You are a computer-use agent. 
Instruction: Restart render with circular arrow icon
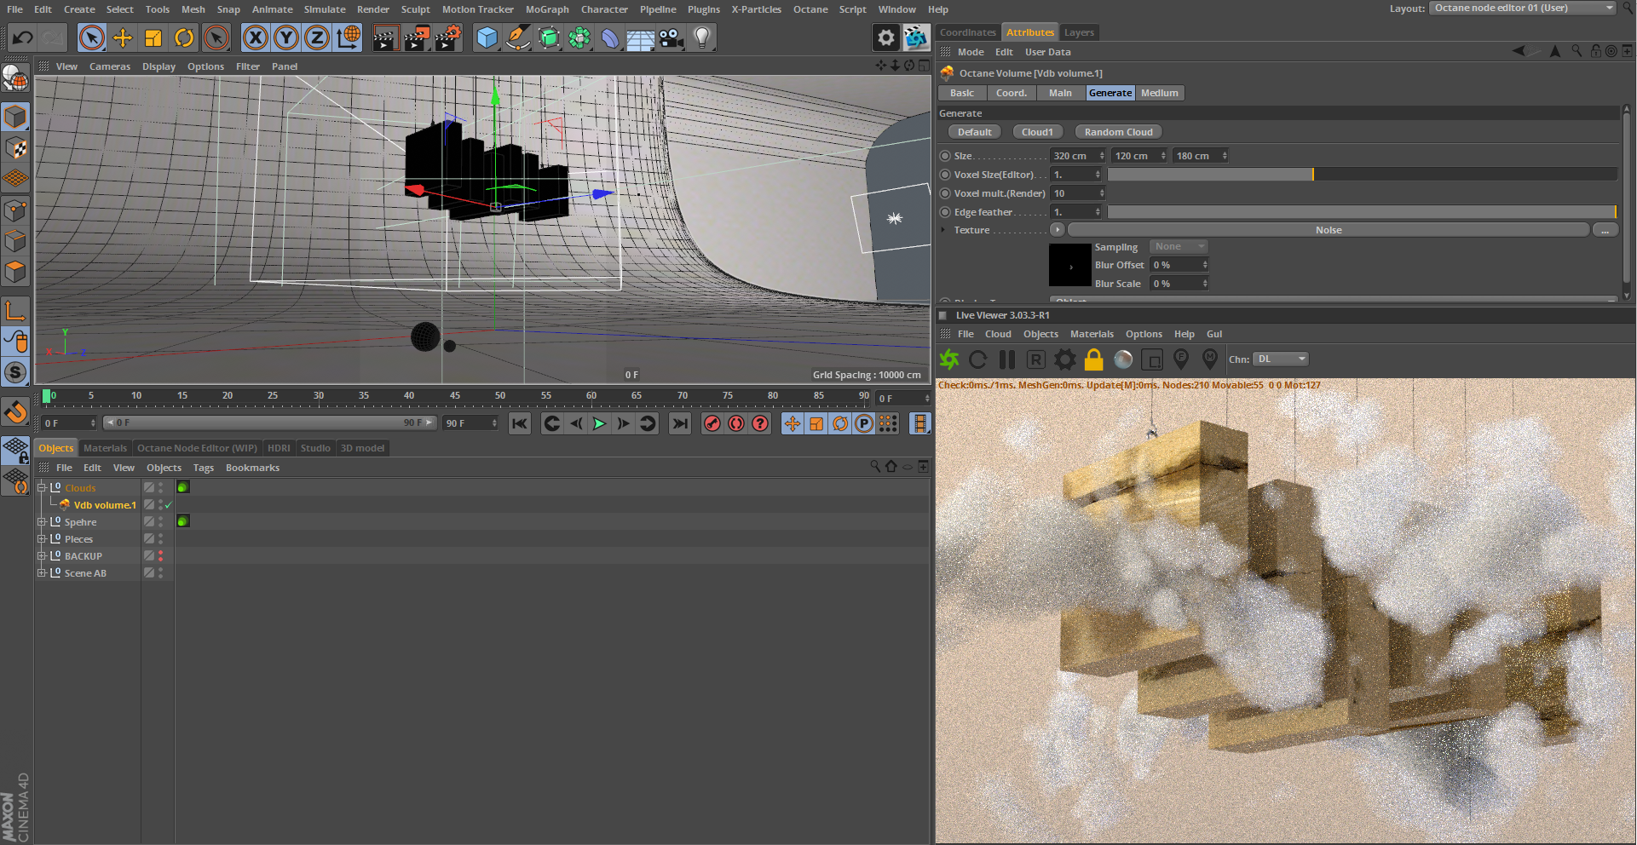point(978,359)
